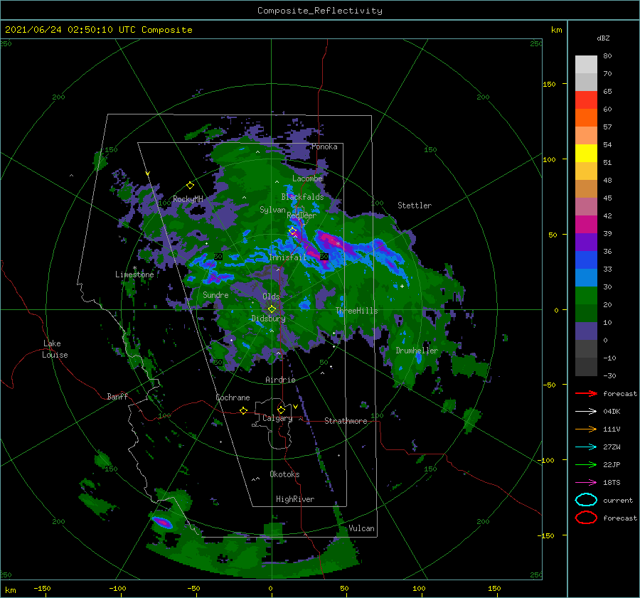Pick the bright green 20-30 dBZ swatch
Viewport: 640px width, 598px height.
coord(586,296)
